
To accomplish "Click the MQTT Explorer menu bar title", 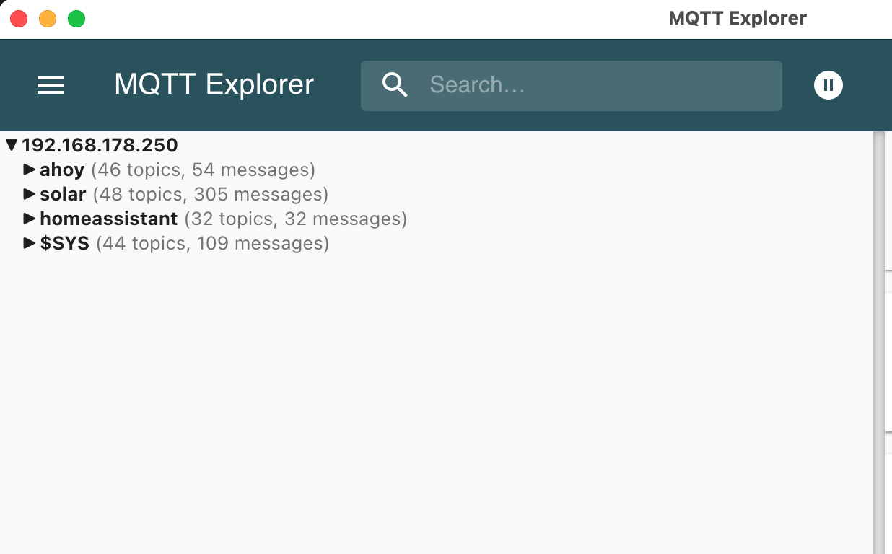I will (738, 18).
